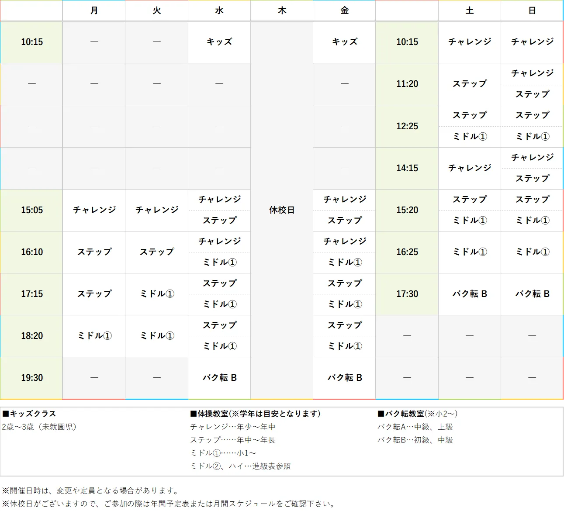Click the 休校日 column for Thursday

coord(281,210)
